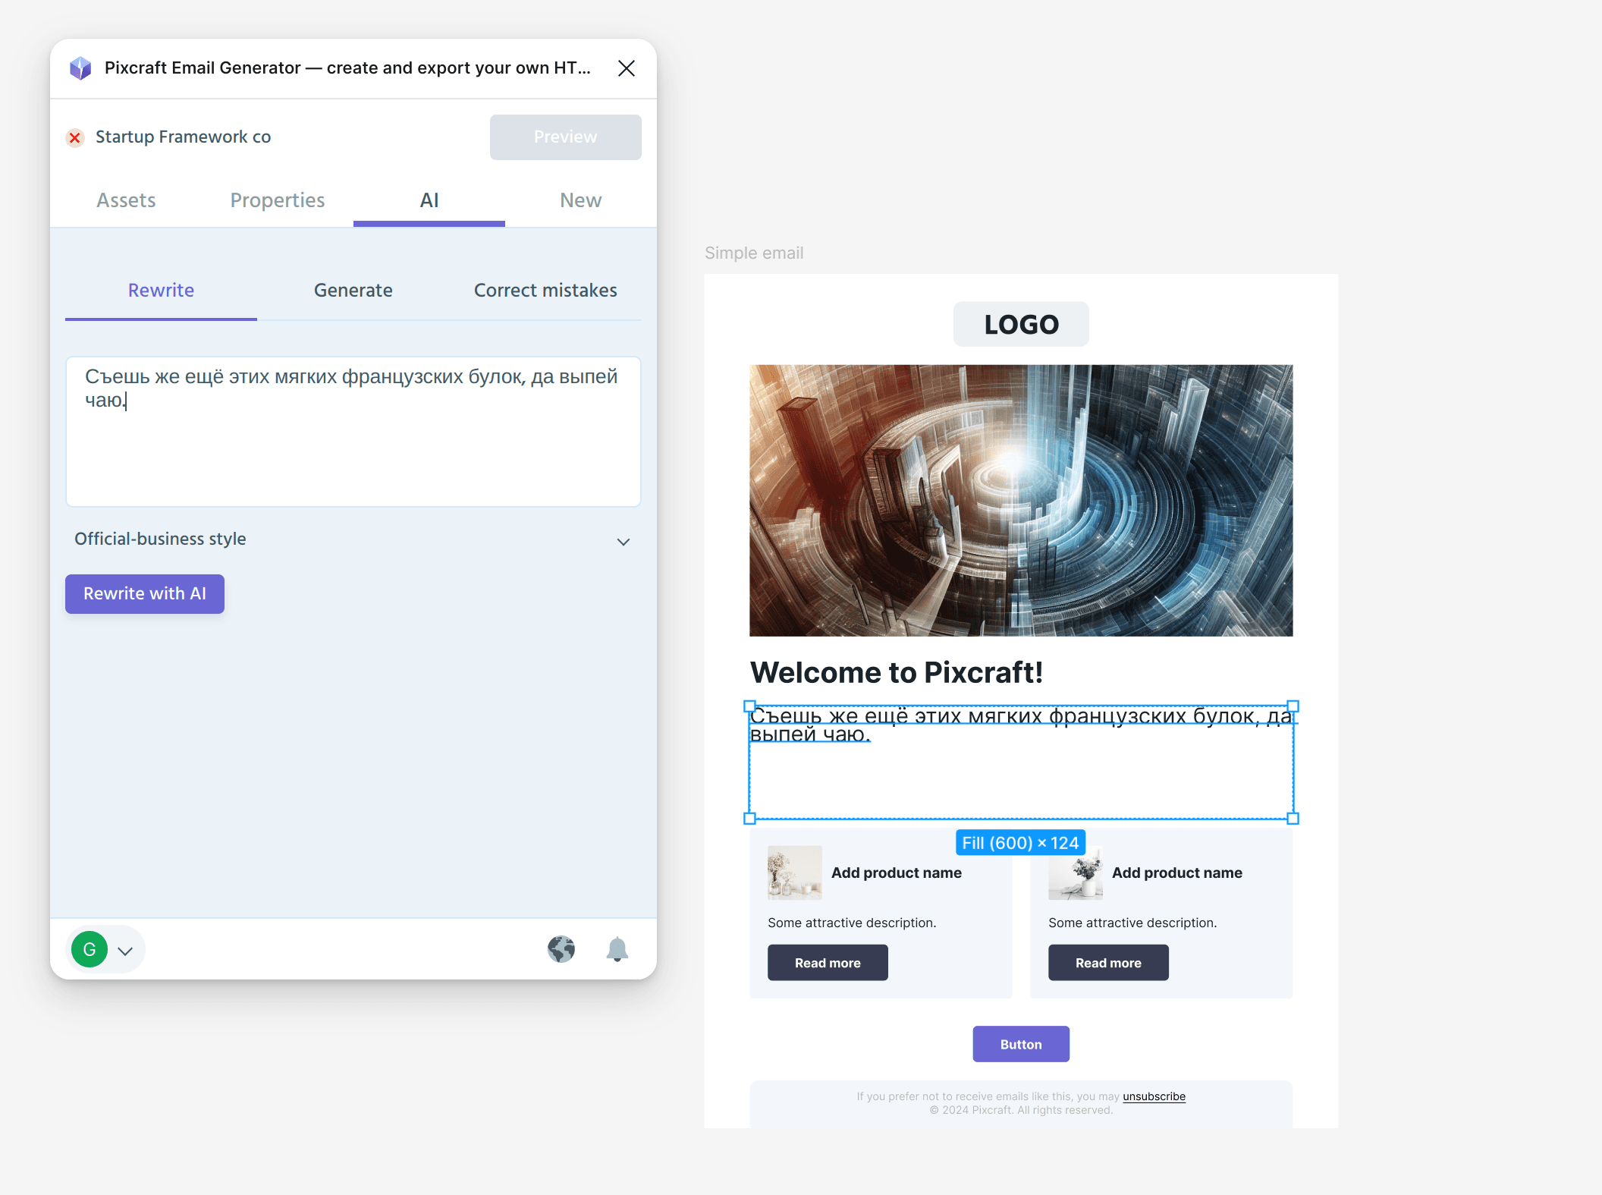Open the Preview panel
Viewport: 1602px width, 1195px height.
pyautogui.click(x=566, y=136)
